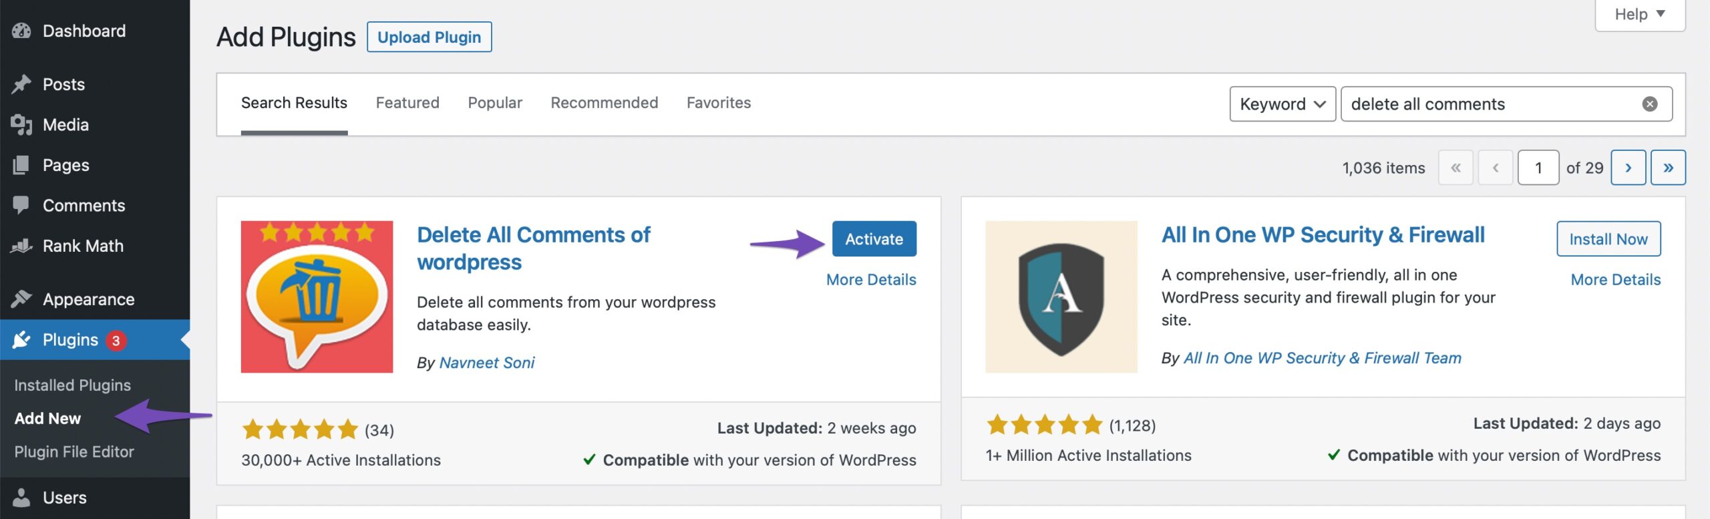The image size is (1710, 519).
Task: Activate the Delete All Comments plugin
Action: pyautogui.click(x=874, y=238)
